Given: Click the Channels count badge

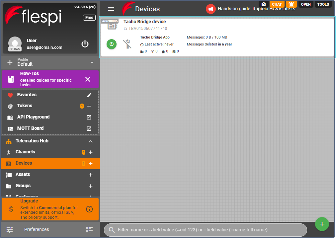Looking at the screenshot, I should point(84,152).
